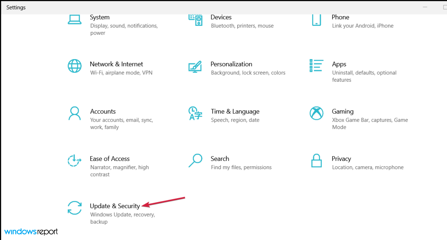Open Network & Internet settings title
This screenshot has height=240, width=447.
(116, 64)
